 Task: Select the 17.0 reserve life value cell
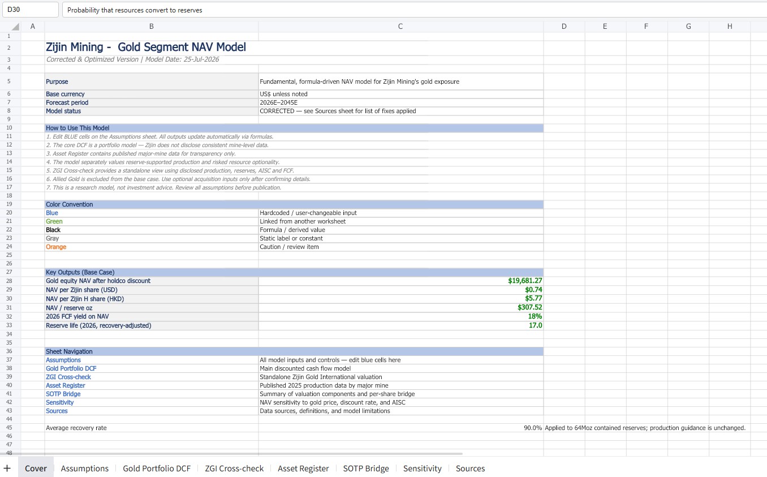tap(400, 325)
